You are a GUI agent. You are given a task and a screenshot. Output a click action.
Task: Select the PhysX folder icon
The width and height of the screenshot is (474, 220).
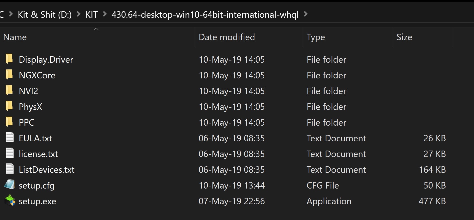[9, 106]
